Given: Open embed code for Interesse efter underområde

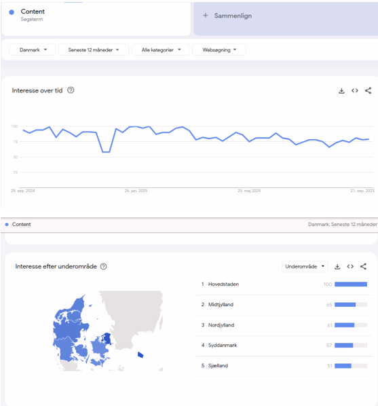Looking at the screenshot, I should click(350, 266).
